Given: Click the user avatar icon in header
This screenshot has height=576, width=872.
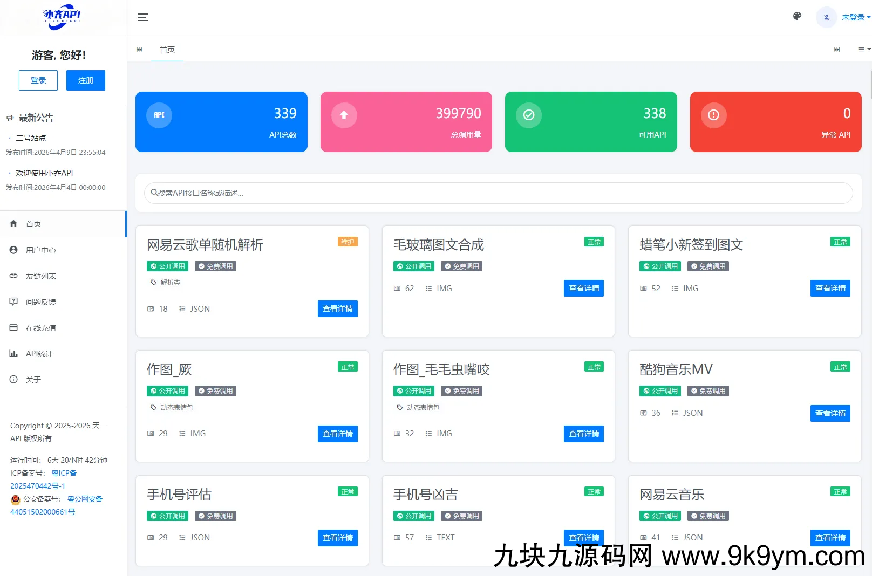Looking at the screenshot, I should click(826, 17).
